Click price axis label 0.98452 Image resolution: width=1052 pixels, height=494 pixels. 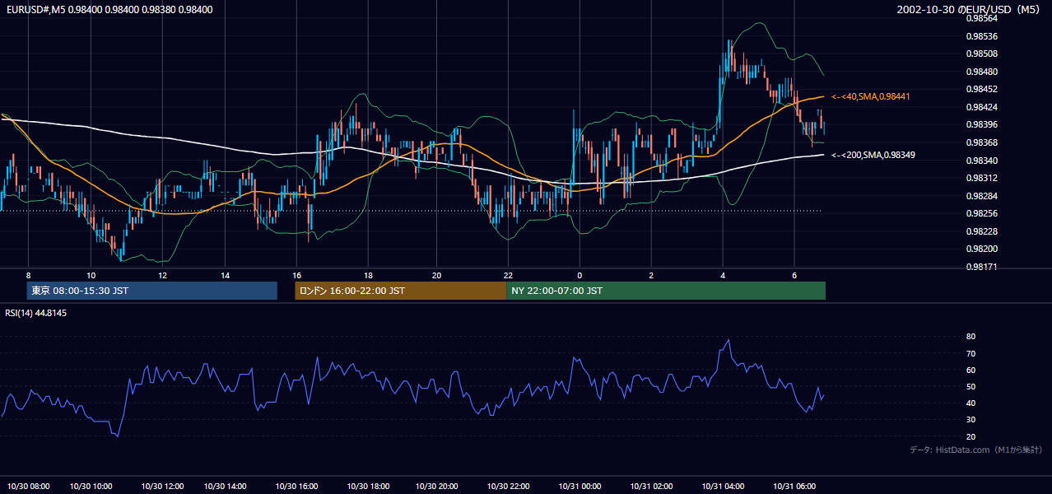click(x=981, y=89)
